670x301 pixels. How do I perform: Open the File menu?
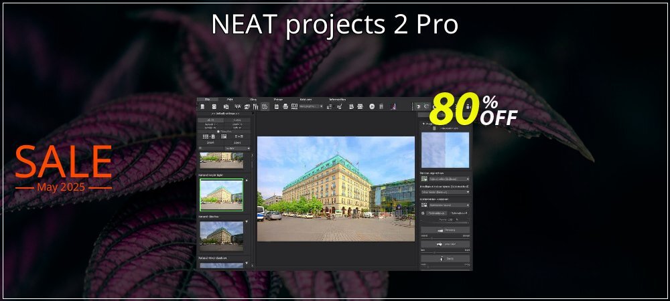pos(207,100)
